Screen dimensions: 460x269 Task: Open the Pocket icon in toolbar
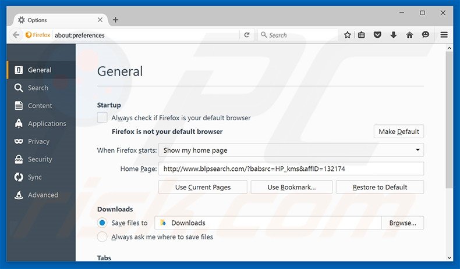377,35
